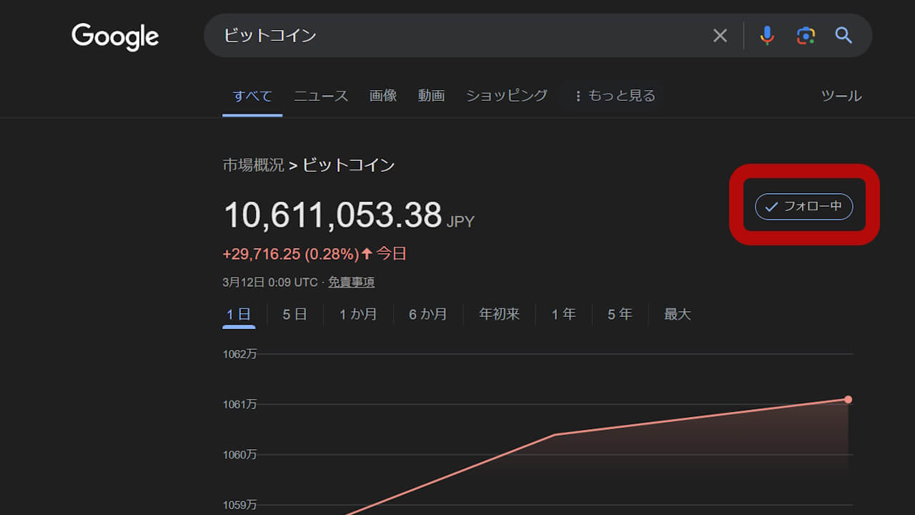Switch to the ニュース tab
Image resolution: width=915 pixels, height=515 pixels.
[x=321, y=96]
